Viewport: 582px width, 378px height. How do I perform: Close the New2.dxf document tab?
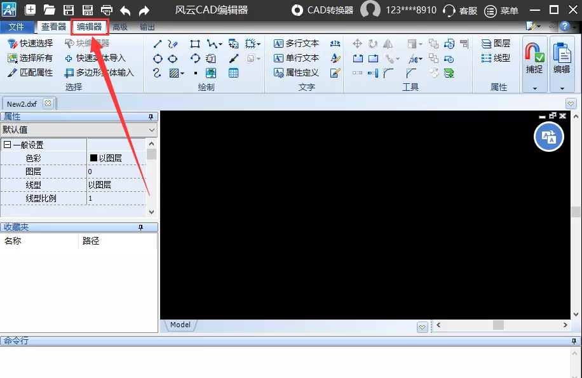tap(48, 104)
